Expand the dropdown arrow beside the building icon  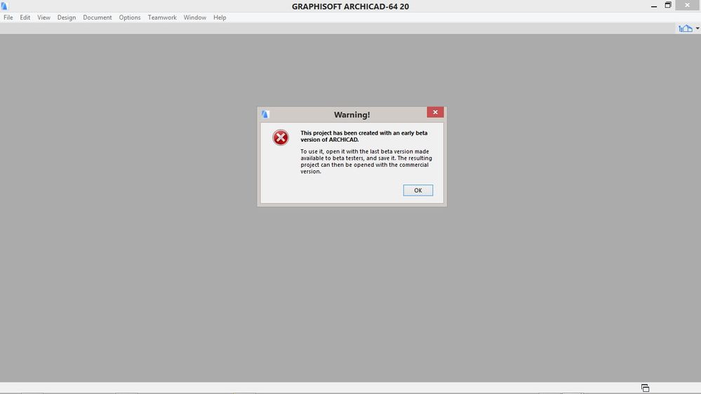coord(697,29)
